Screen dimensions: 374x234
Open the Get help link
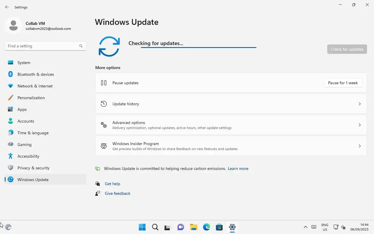tap(112, 184)
